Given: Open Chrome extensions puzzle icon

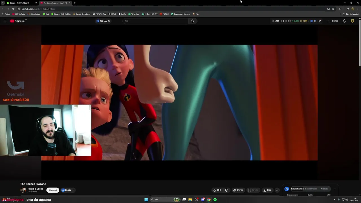Looking at the screenshot, I should pos(340,9).
